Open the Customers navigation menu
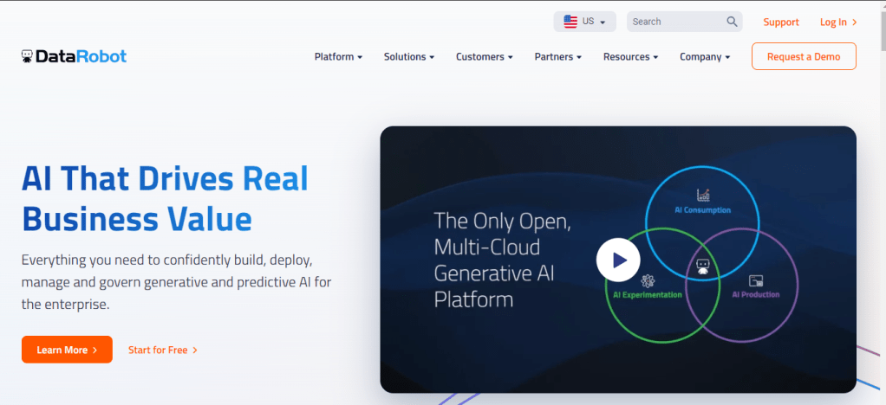The height and width of the screenshot is (405, 886). point(484,57)
